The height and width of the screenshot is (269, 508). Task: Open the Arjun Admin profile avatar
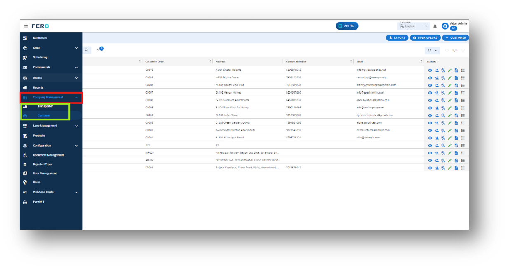point(445,26)
